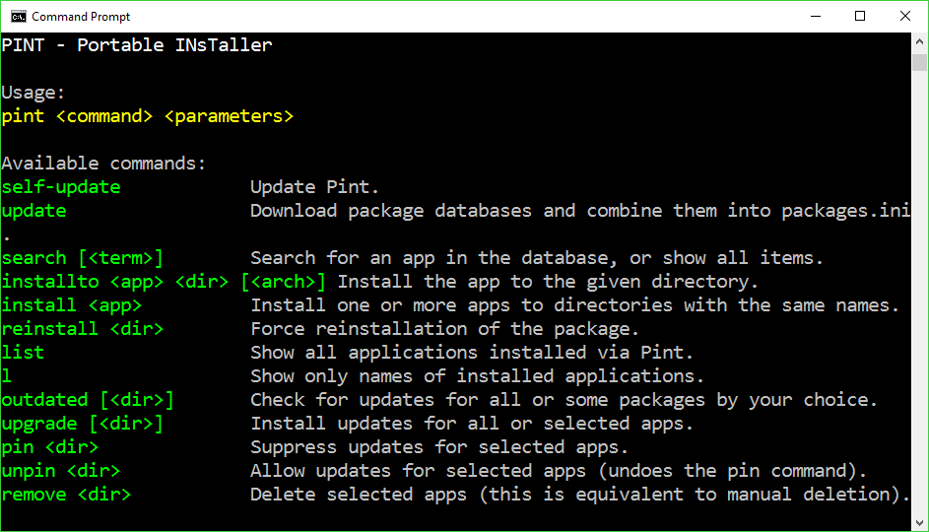Image resolution: width=929 pixels, height=532 pixels.
Task: Click the green 'pin <dir>' command
Action: click(x=50, y=447)
